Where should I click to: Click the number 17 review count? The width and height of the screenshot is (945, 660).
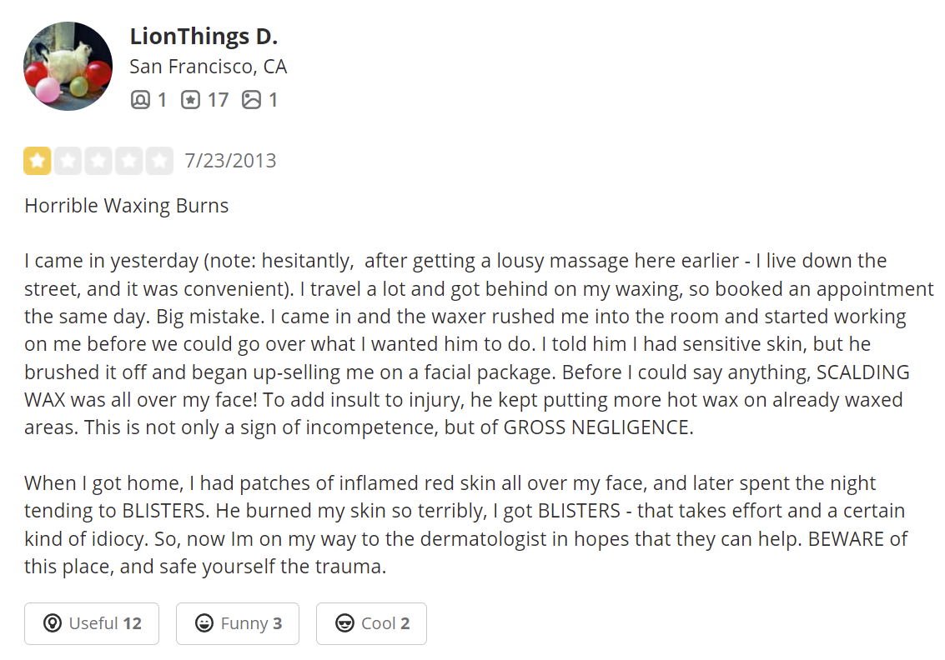[x=219, y=99]
